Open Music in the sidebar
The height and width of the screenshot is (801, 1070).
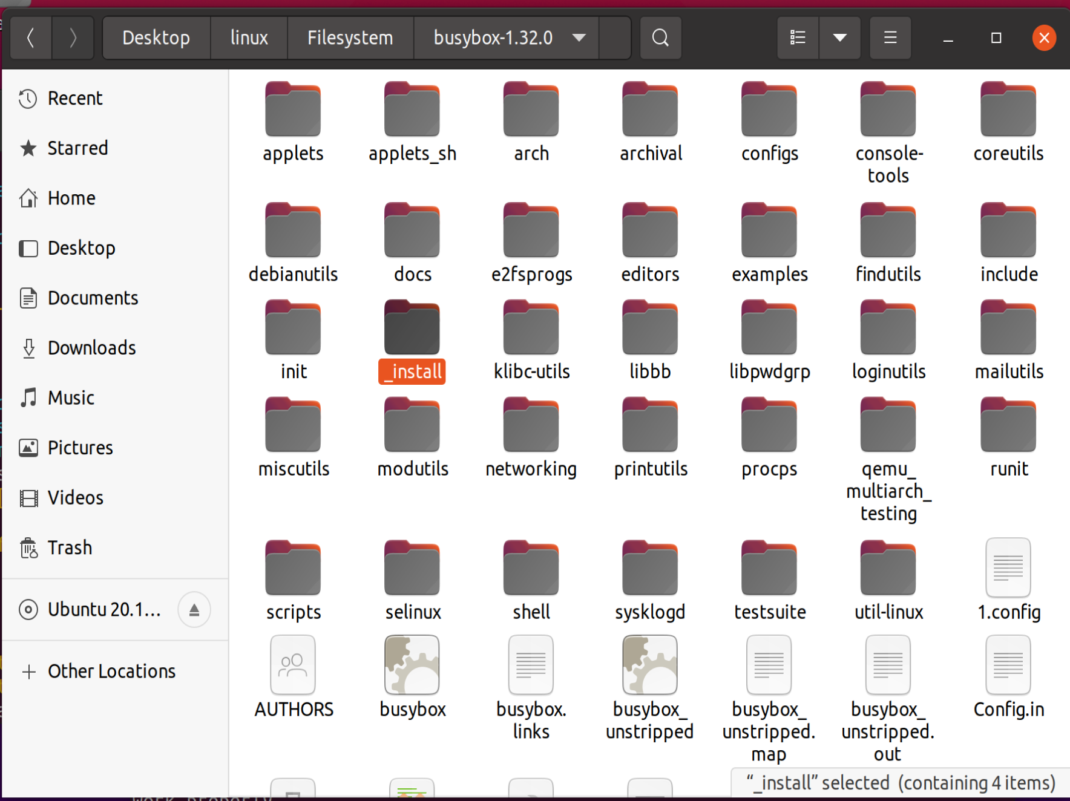[x=115, y=398]
